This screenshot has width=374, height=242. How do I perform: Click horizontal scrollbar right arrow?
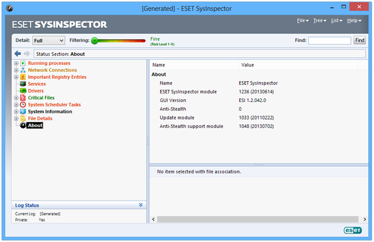click(x=365, y=219)
